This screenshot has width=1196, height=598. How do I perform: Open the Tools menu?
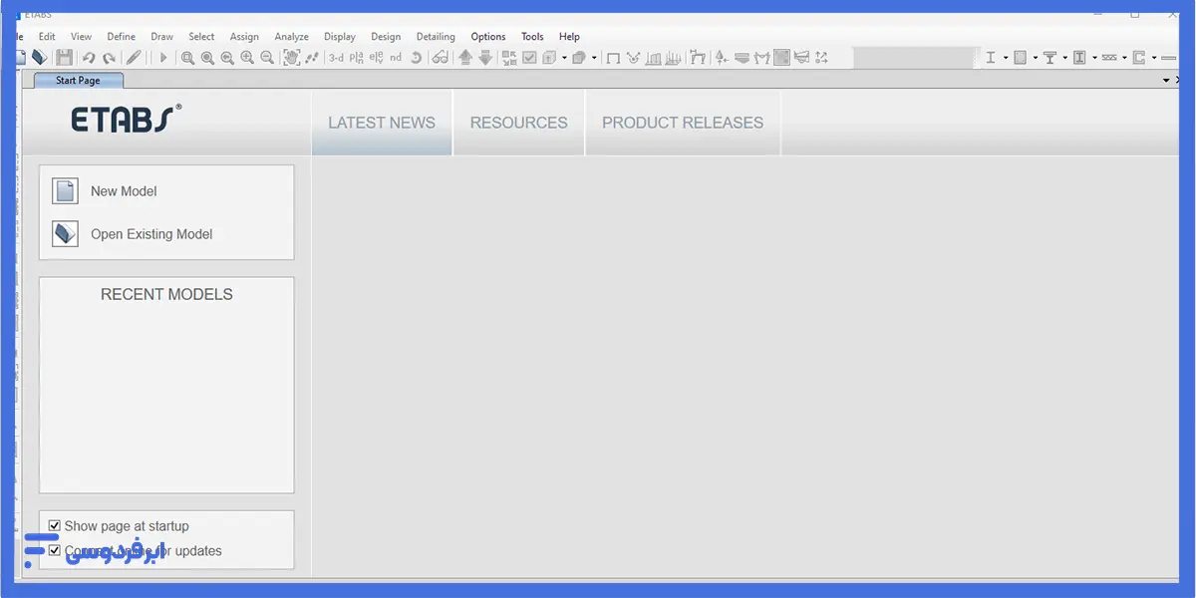coord(532,37)
